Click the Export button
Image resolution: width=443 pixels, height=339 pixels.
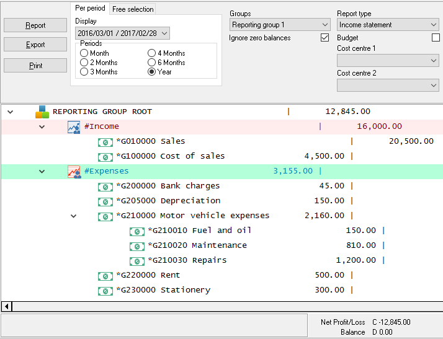click(x=35, y=45)
